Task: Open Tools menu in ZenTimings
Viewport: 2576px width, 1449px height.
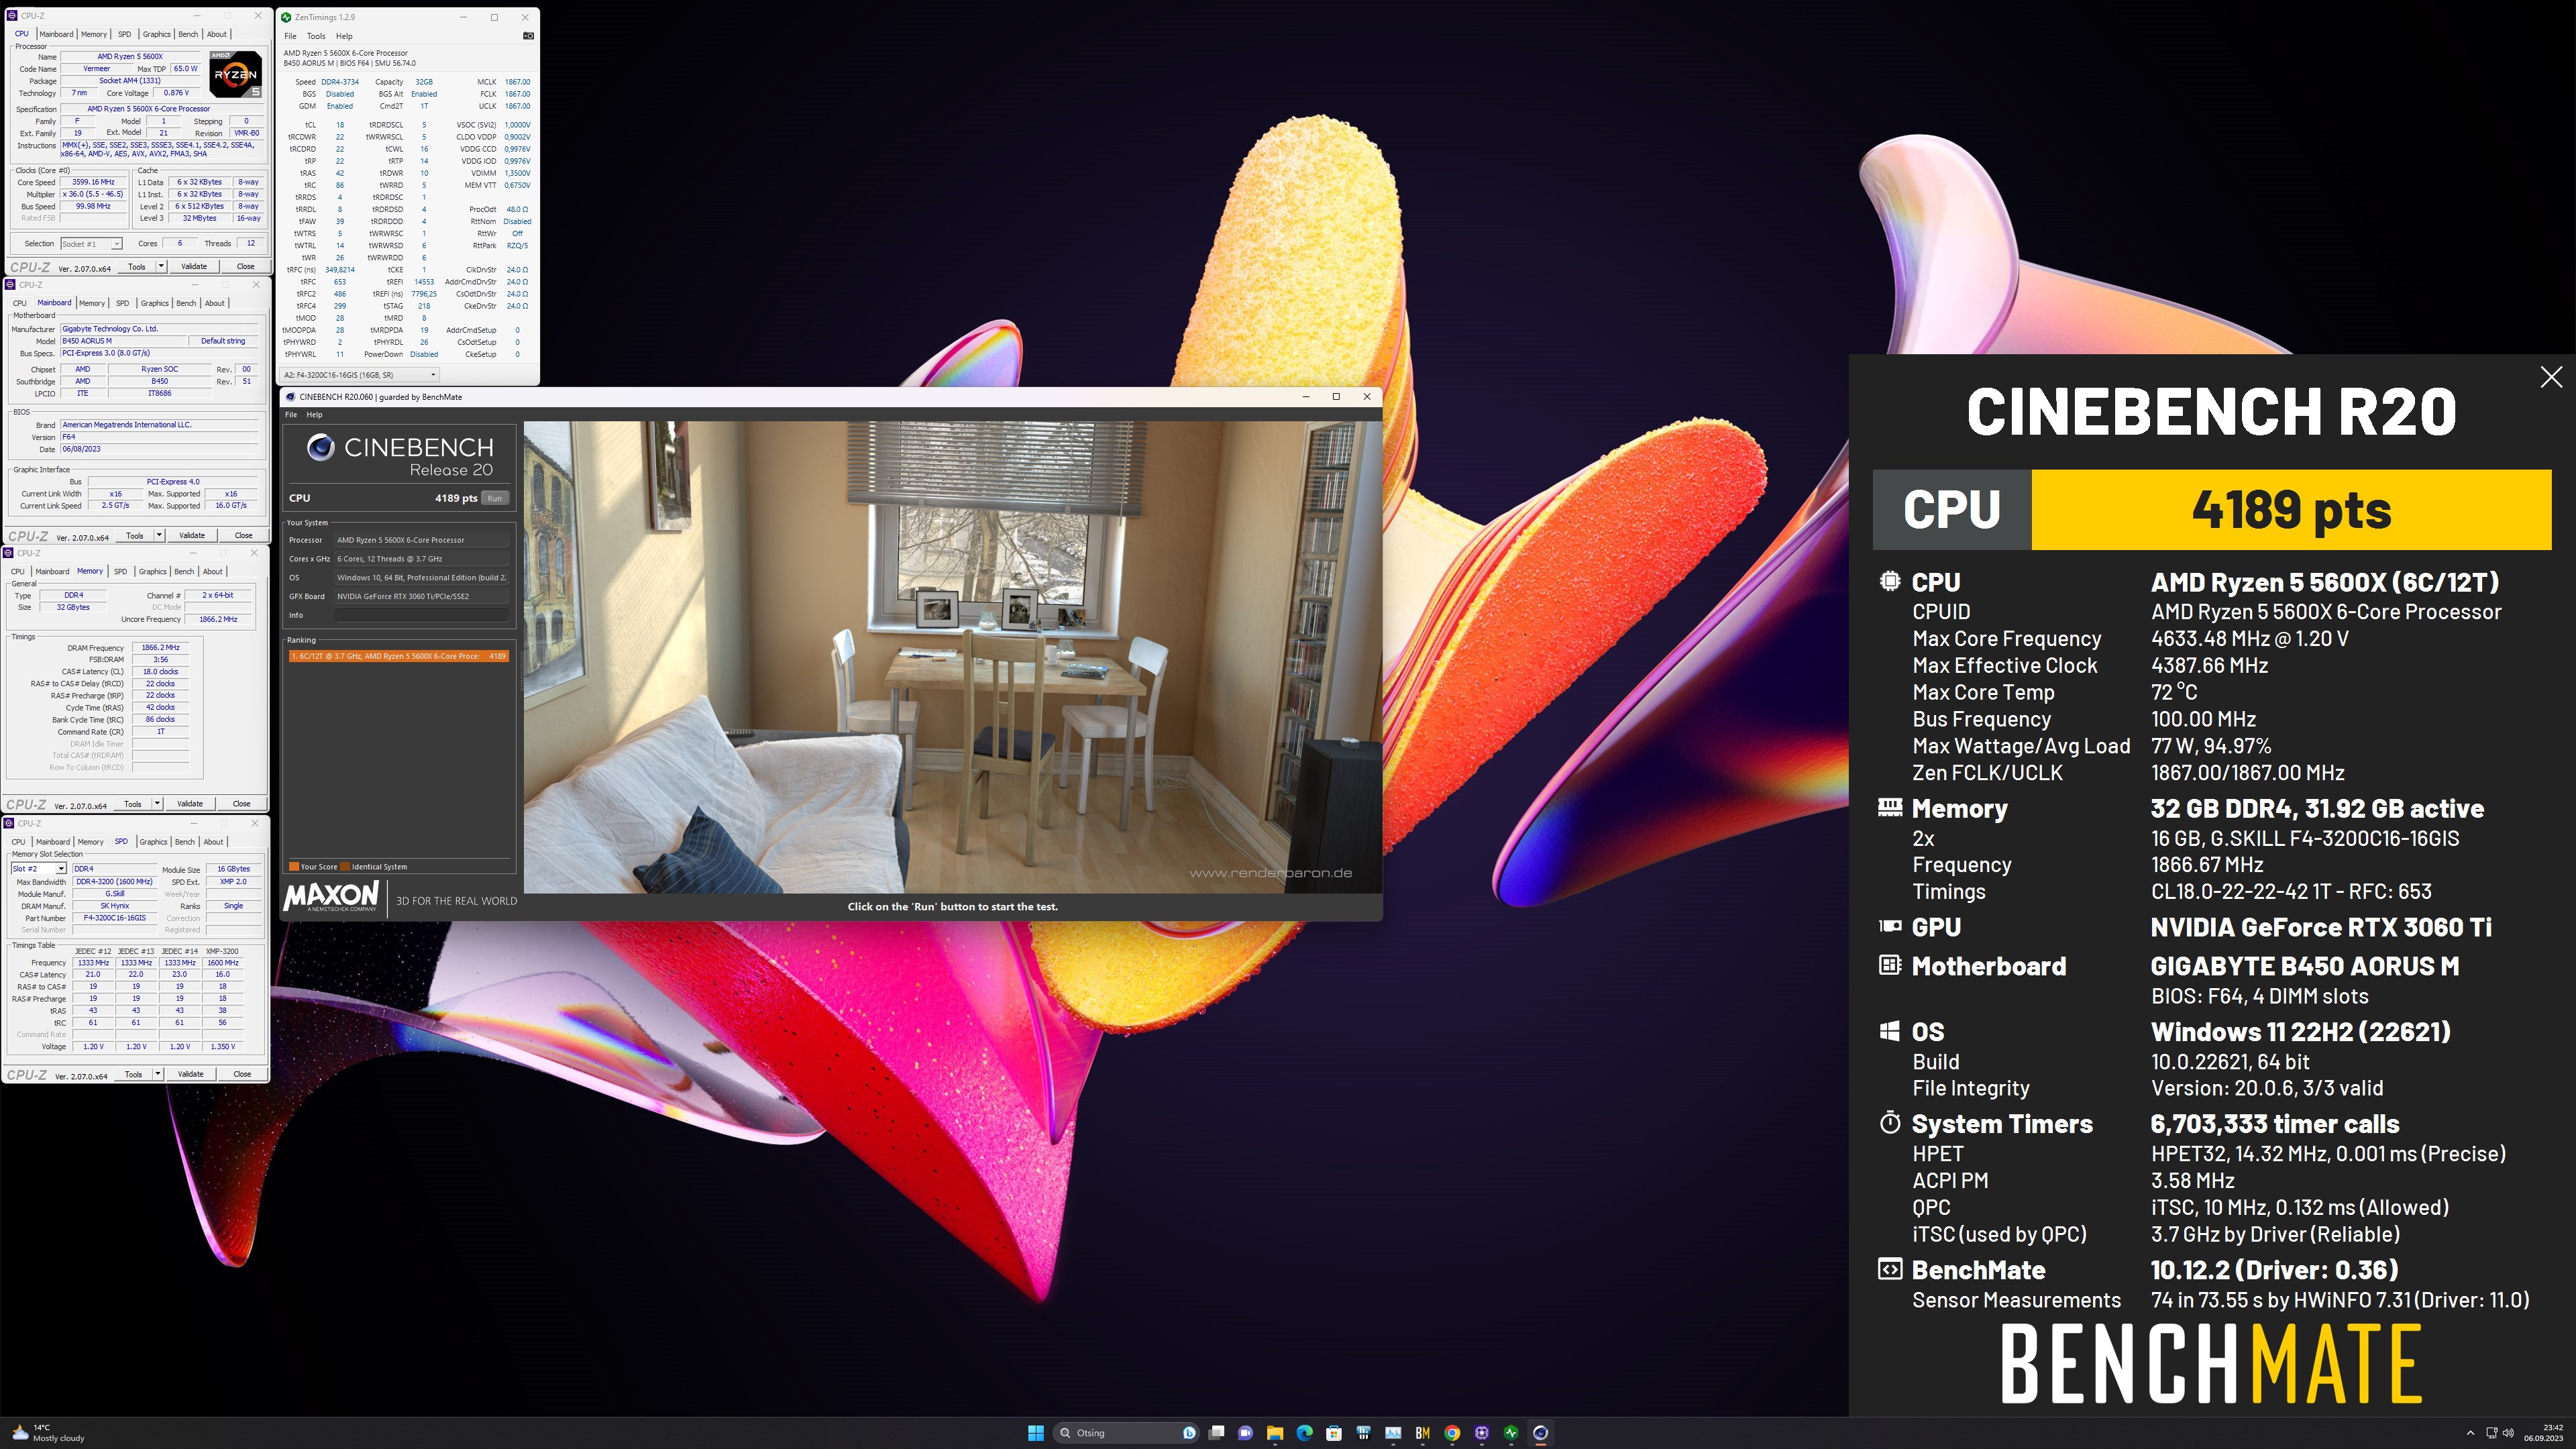Action: [x=316, y=36]
